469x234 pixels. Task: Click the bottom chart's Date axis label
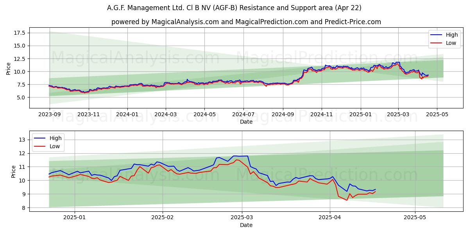[246, 225]
